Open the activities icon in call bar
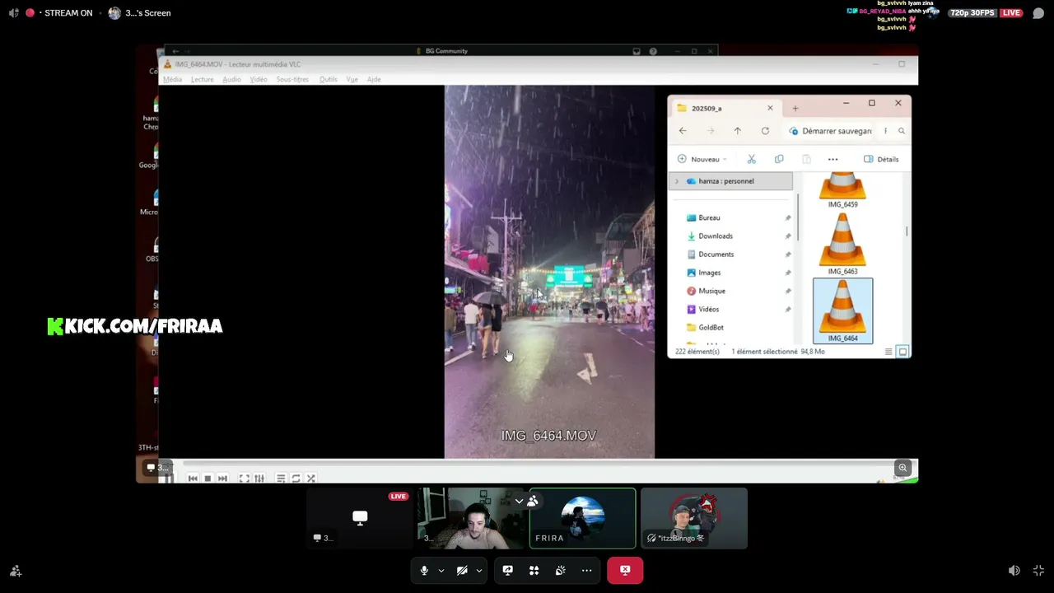Screen dimensions: 1054x593 pyautogui.click(x=534, y=570)
